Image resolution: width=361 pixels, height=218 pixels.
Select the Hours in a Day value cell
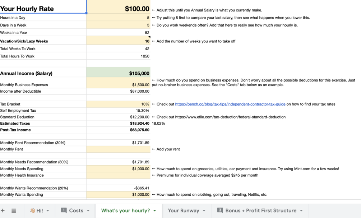point(119,18)
